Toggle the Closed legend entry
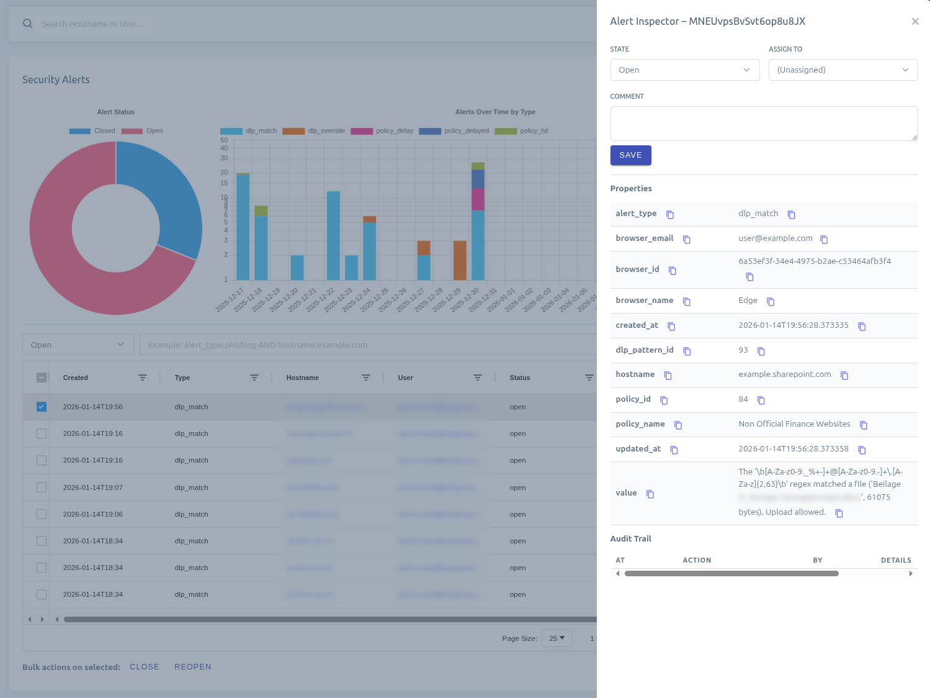The height and width of the screenshot is (698, 930). click(92, 131)
